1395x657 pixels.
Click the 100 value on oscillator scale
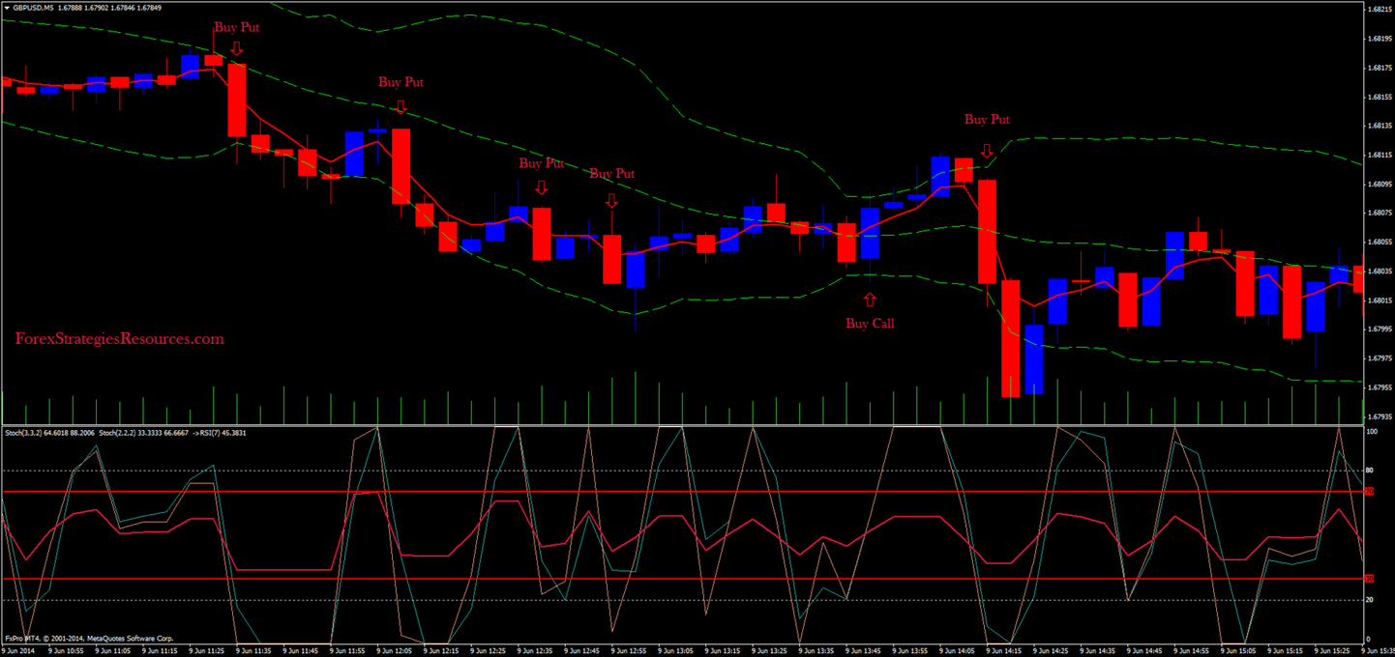point(1370,432)
